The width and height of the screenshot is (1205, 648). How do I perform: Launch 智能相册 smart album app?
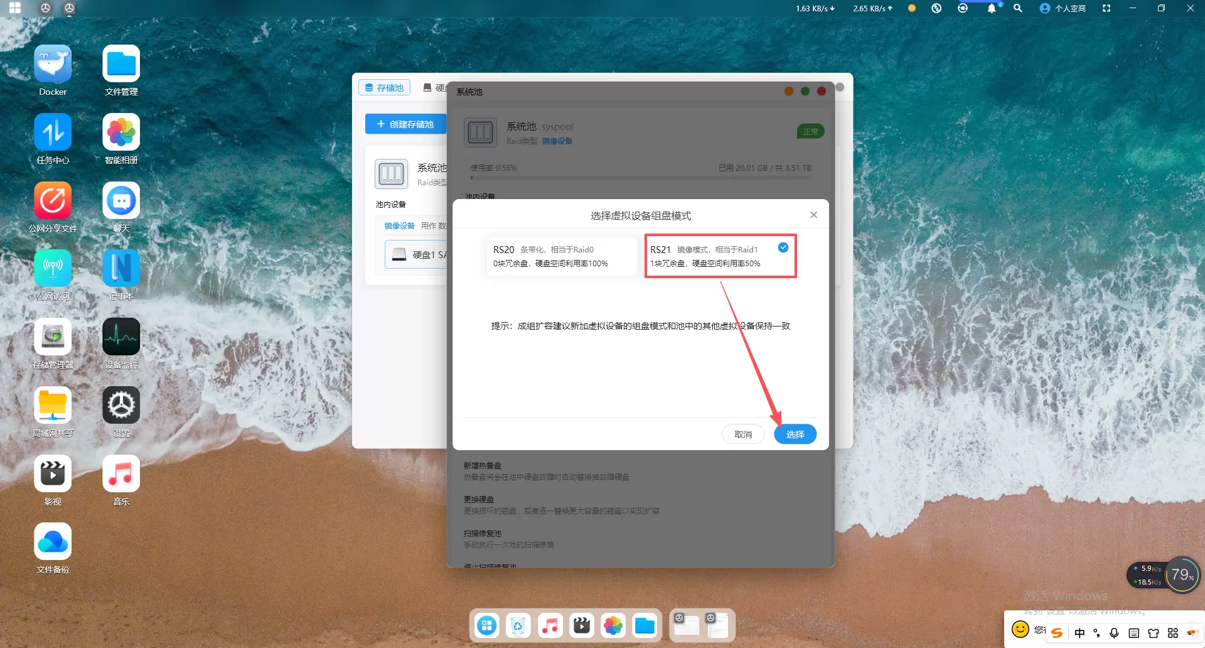pyautogui.click(x=121, y=133)
